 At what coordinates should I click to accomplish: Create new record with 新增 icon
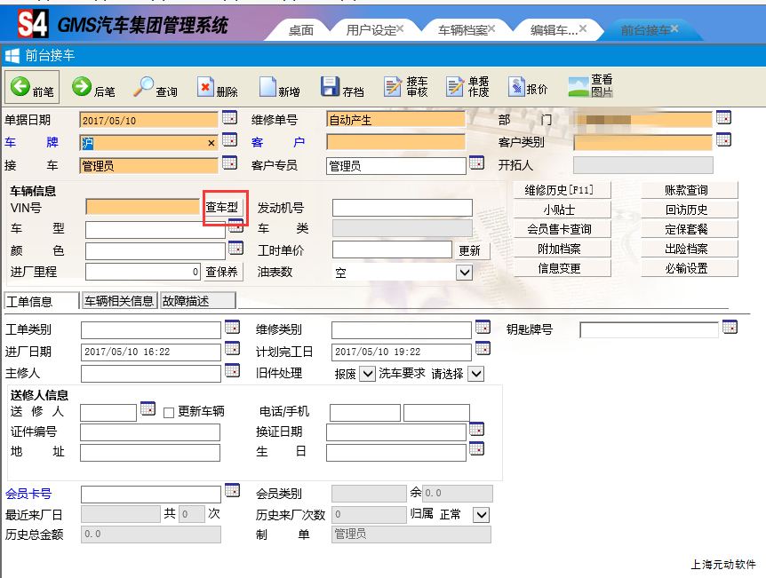point(267,87)
